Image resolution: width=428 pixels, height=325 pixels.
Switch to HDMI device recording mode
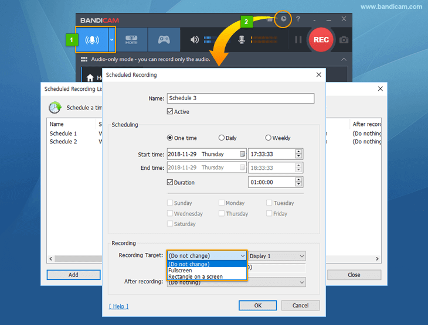[x=131, y=40]
